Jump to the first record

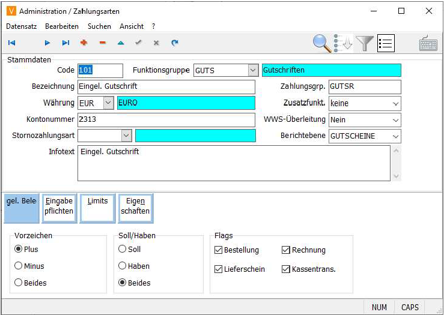coord(11,43)
